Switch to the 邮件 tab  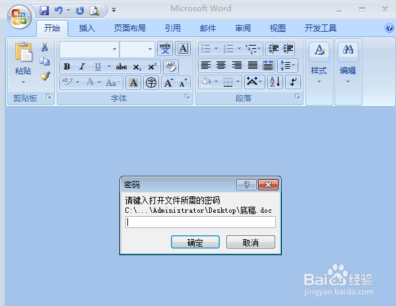click(208, 28)
